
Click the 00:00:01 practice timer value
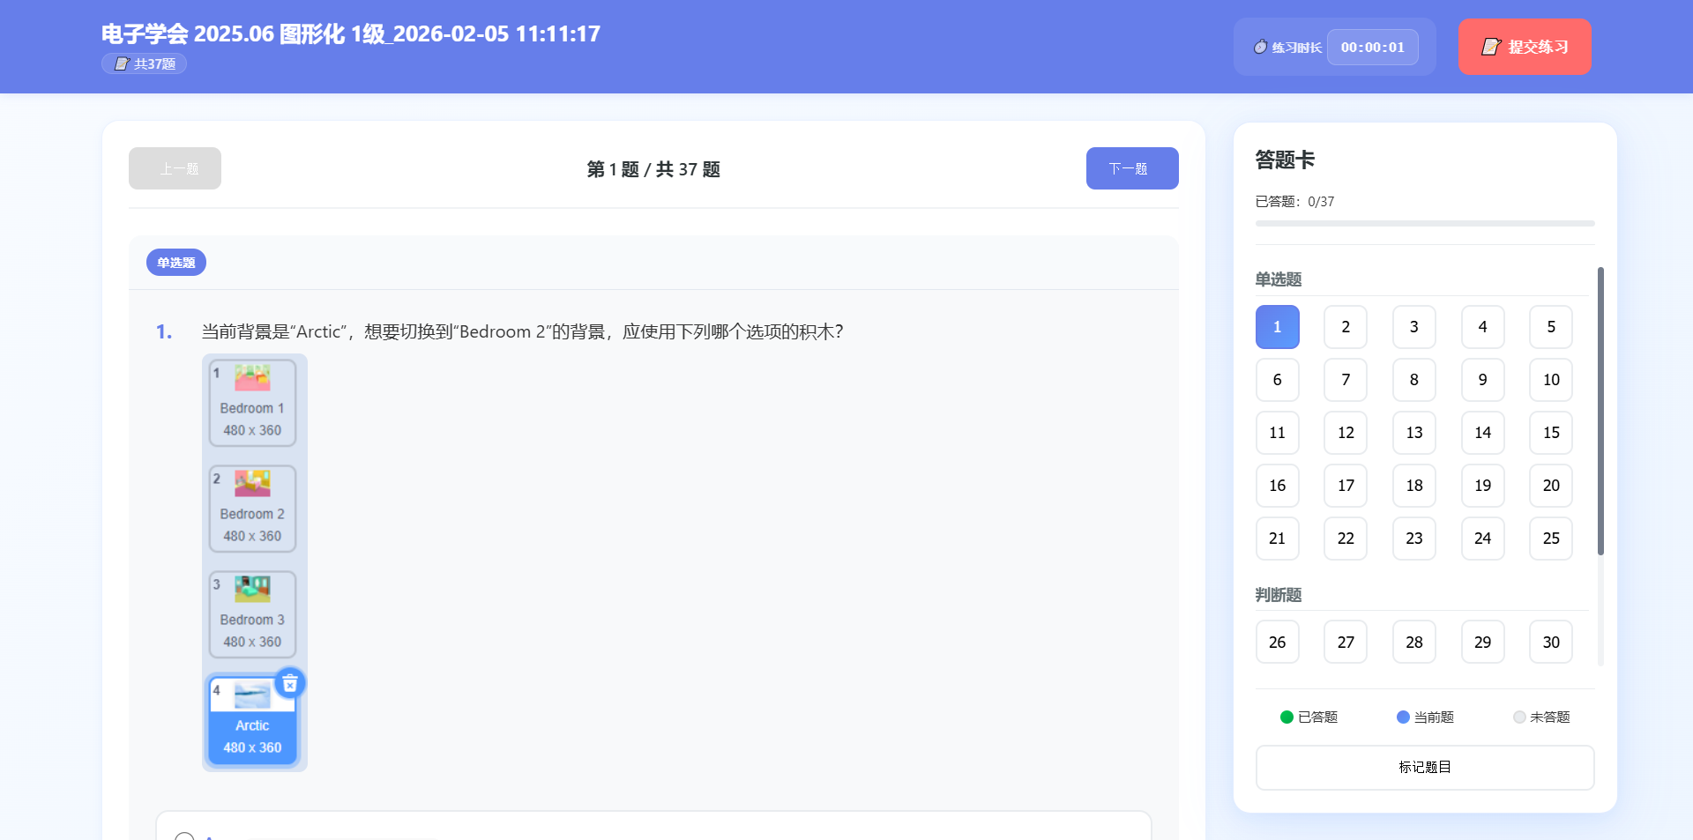click(x=1373, y=47)
